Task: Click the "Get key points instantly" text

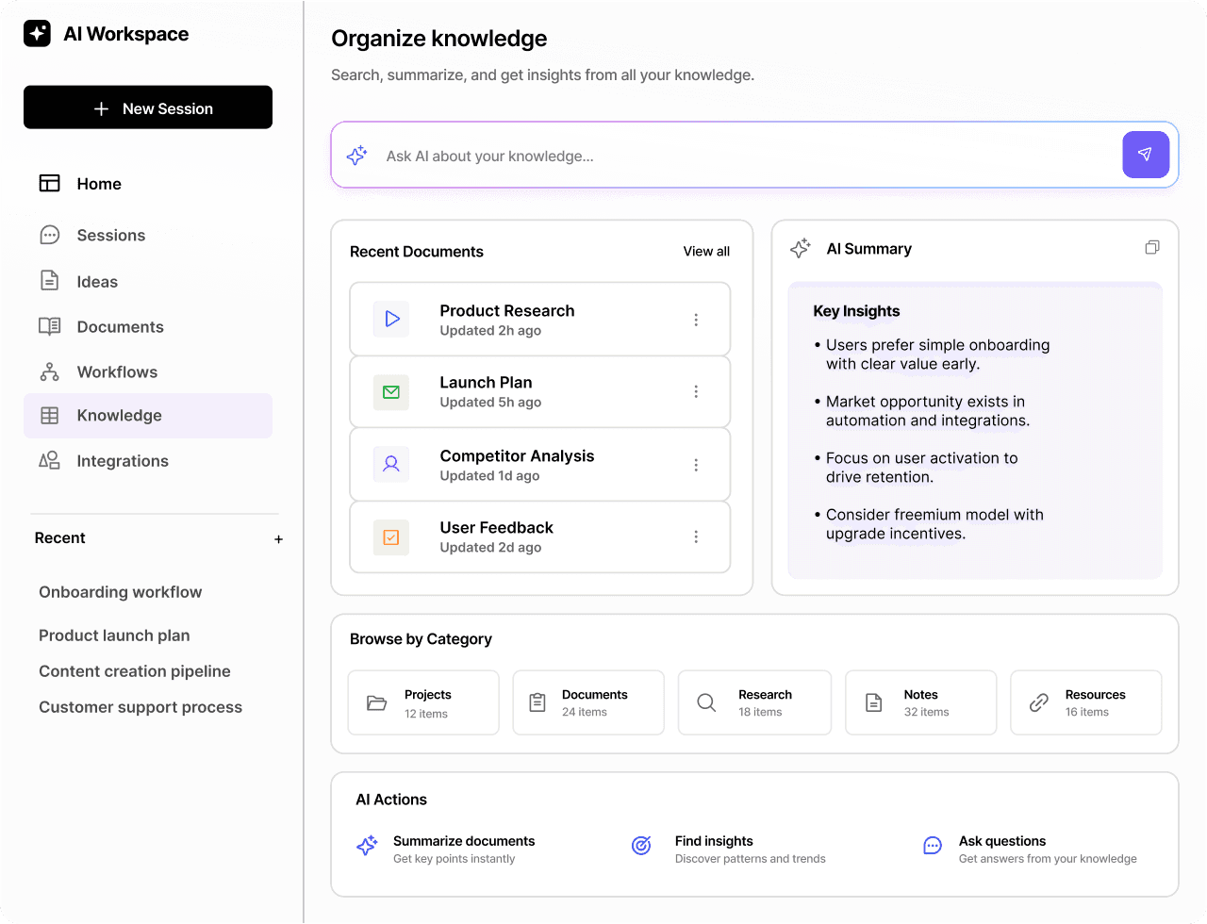Action: tap(454, 859)
